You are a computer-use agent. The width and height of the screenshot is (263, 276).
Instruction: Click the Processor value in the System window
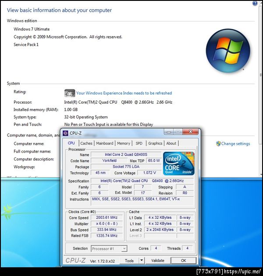click(118, 102)
